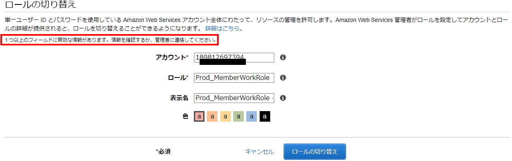Click the 色 label
Image resolution: width=512 pixels, height=161 pixels.
point(185,116)
